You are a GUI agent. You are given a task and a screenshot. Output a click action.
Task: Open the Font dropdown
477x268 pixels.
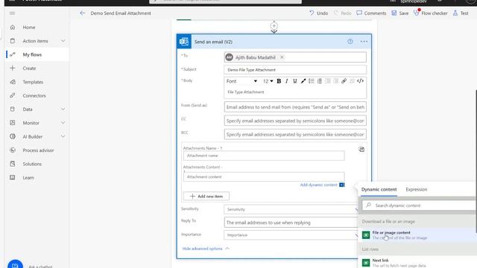(x=241, y=81)
